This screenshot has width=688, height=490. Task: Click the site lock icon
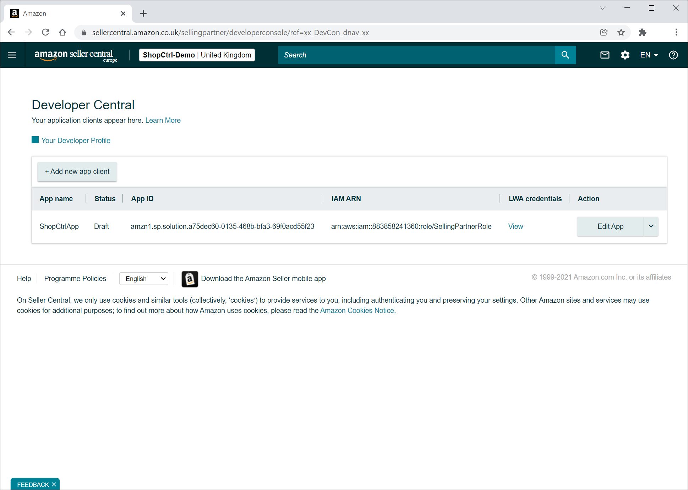[x=84, y=33]
